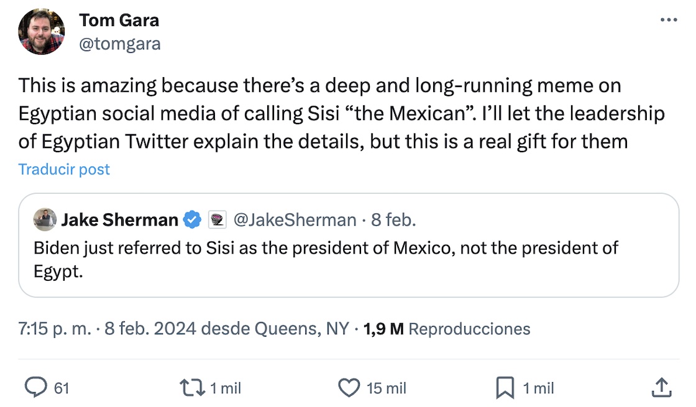Viewport: 696px width, 407px height.
Task: Click the @tomgara handle
Action: [120, 43]
